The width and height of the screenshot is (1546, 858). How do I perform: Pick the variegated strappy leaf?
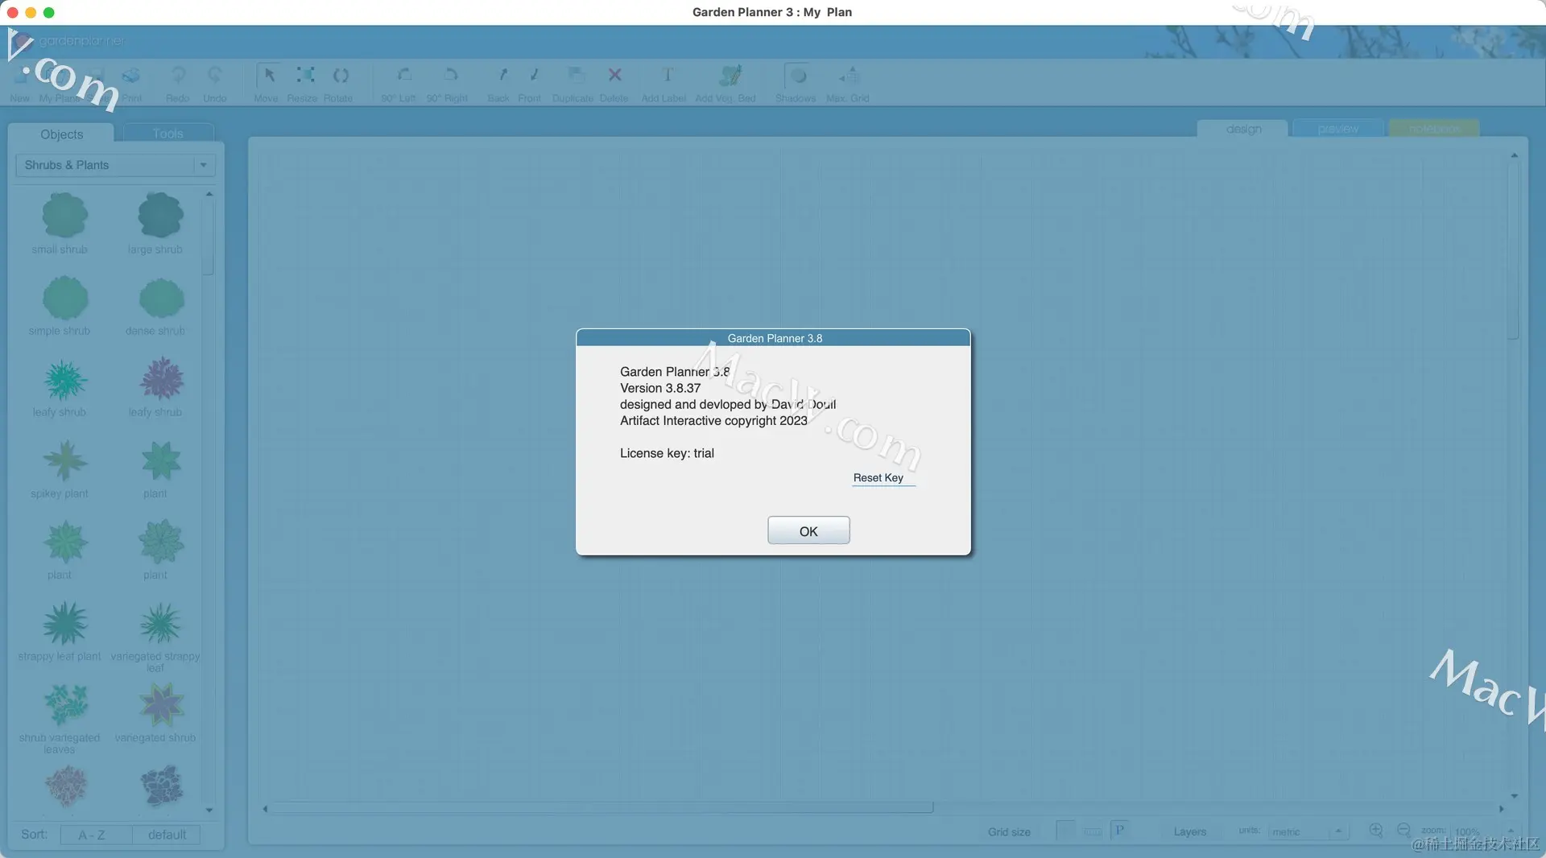(x=160, y=624)
